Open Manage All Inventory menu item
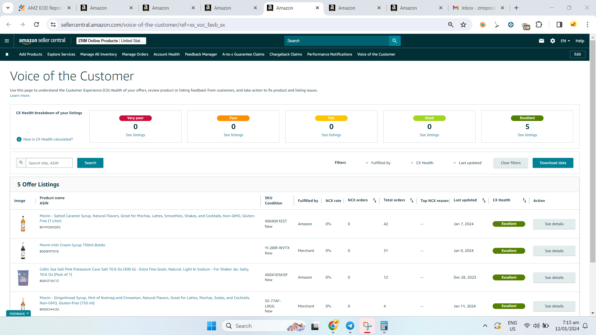 pyautogui.click(x=99, y=54)
